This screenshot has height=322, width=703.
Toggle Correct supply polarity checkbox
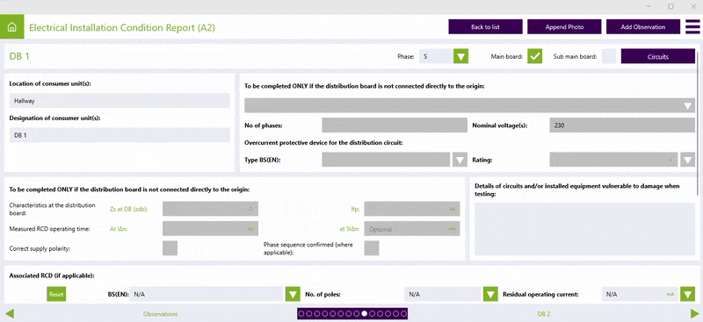pyautogui.click(x=170, y=247)
